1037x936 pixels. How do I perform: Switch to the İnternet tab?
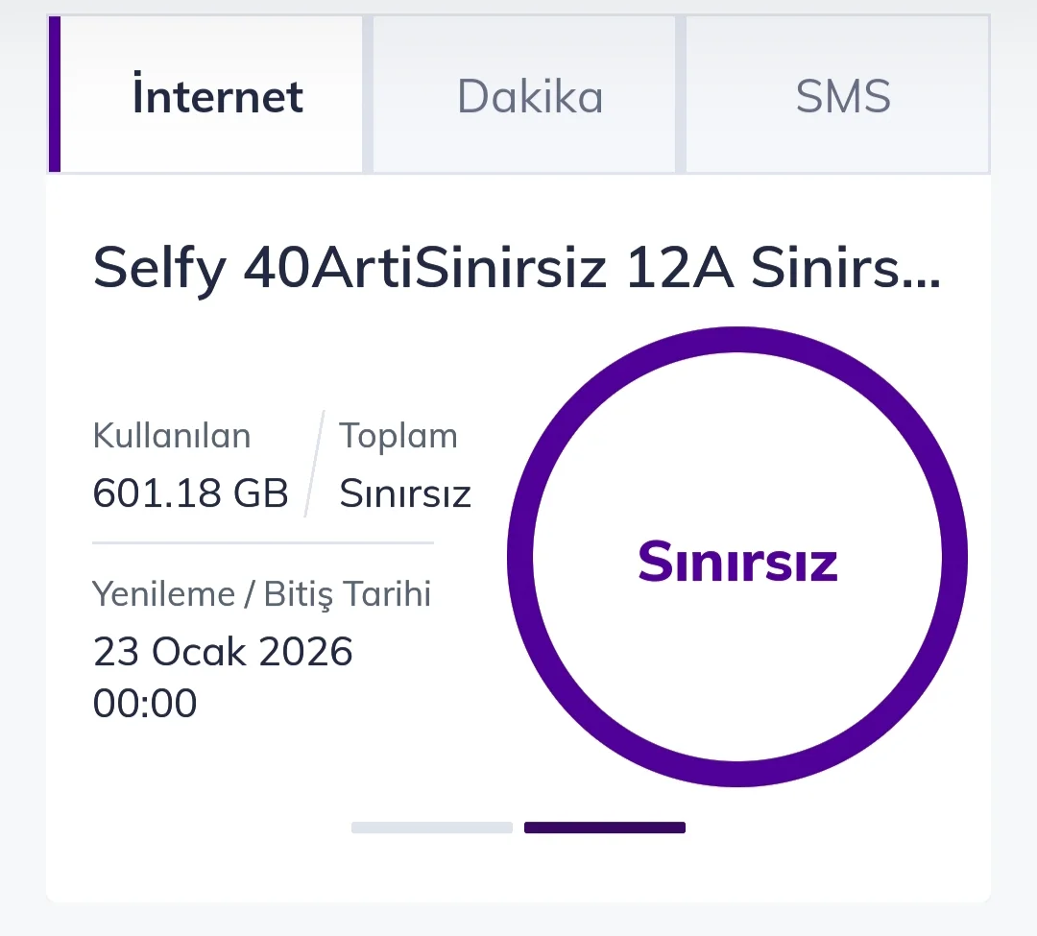click(217, 96)
